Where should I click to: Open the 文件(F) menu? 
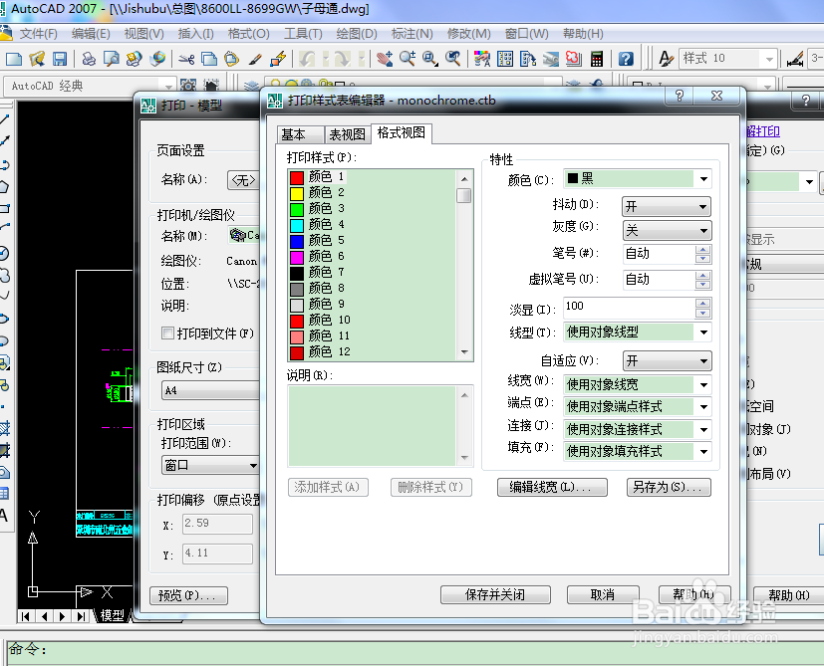coord(39,34)
